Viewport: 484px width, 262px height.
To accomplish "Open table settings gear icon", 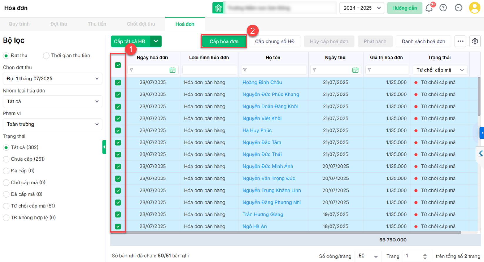I will [475, 41].
